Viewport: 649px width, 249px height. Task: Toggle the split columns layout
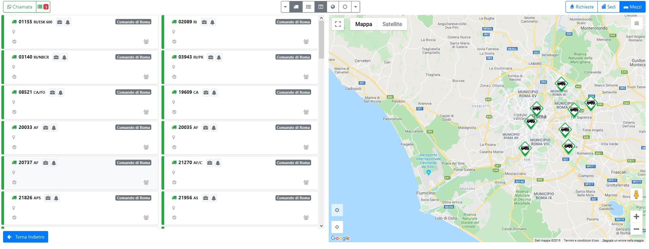pyautogui.click(x=321, y=7)
